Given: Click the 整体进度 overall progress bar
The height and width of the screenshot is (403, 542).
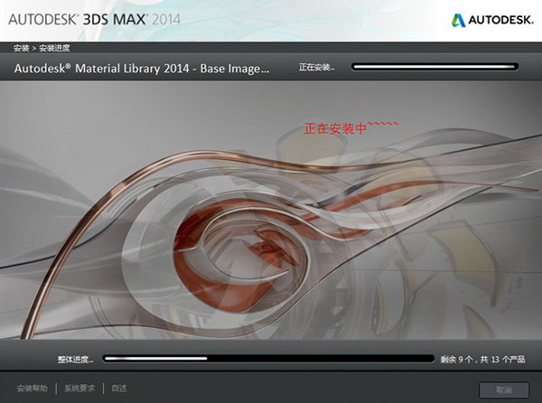Looking at the screenshot, I should pyautogui.click(x=268, y=359).
